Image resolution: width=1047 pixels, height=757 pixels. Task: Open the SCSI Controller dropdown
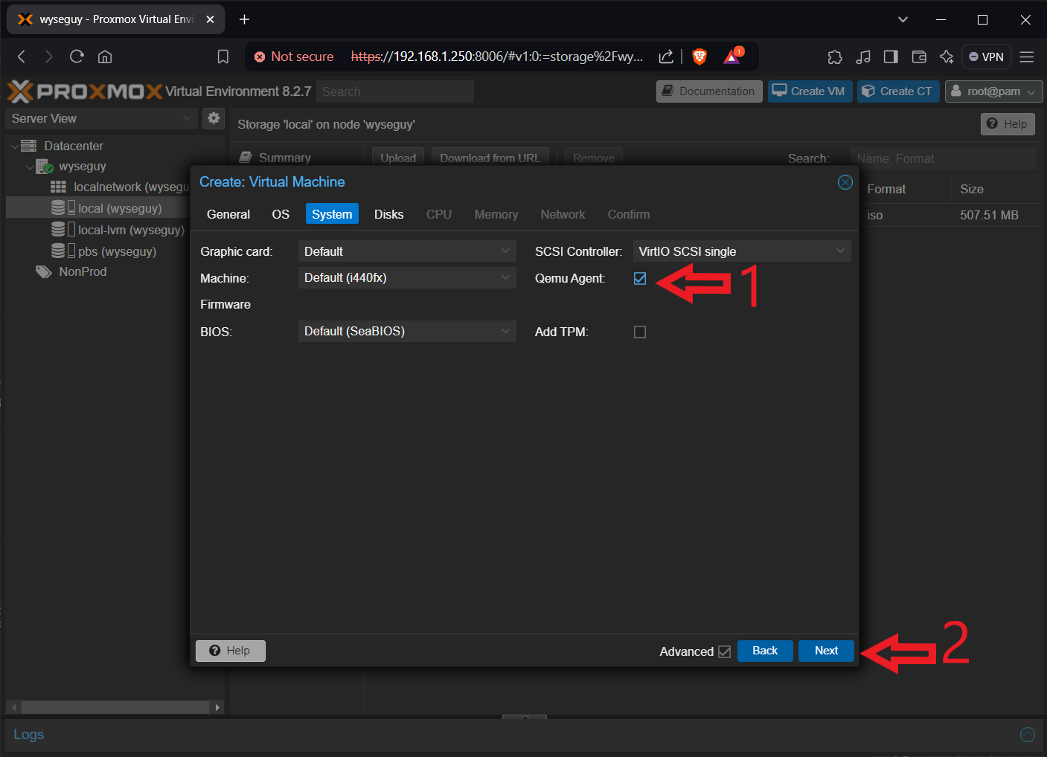point(741,251)
